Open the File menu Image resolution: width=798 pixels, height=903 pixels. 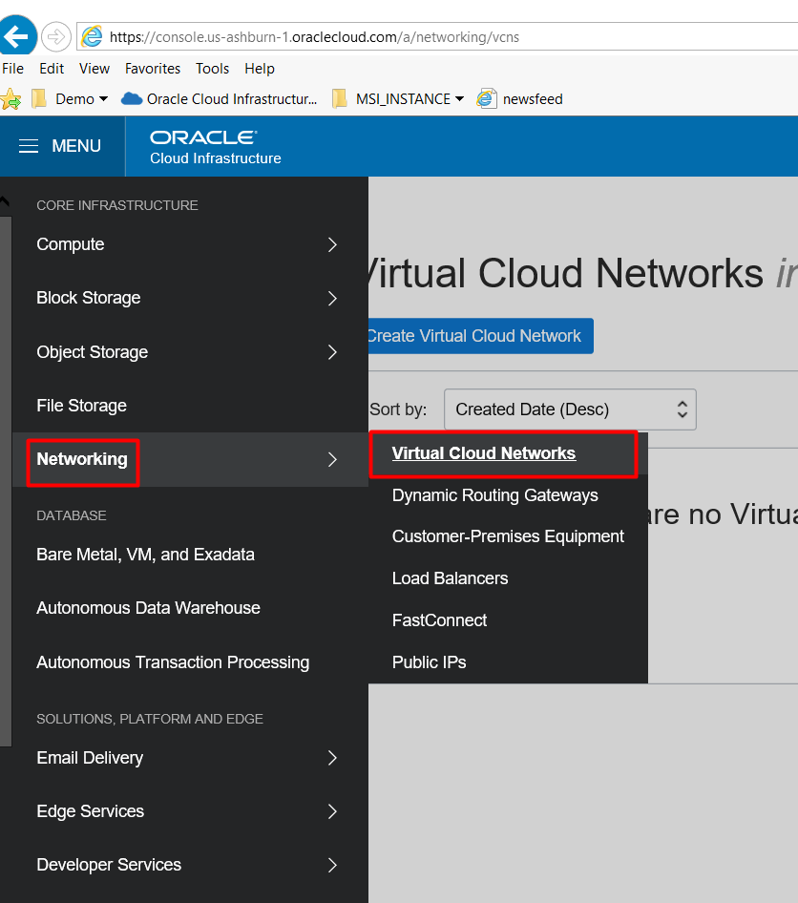(x=12, y=69)
